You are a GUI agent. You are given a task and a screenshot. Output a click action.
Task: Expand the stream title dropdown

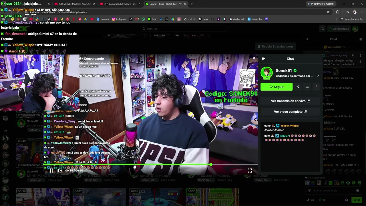pos(318,76)
